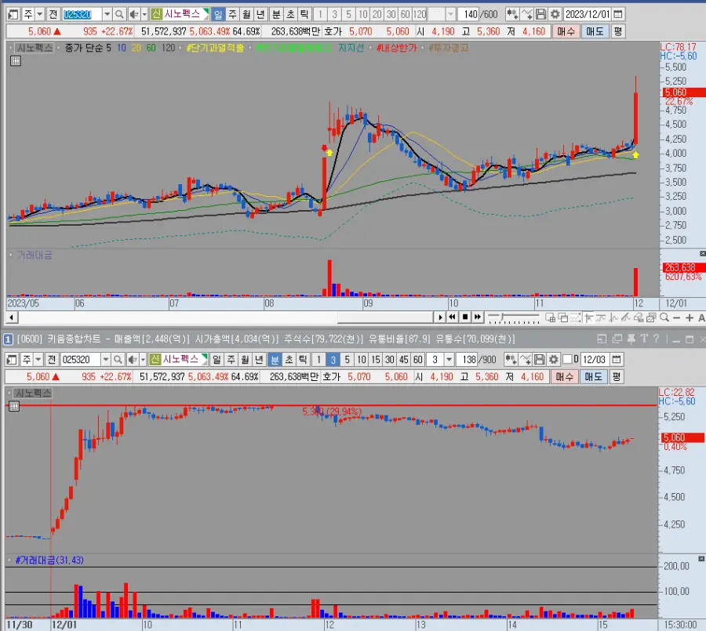The width and height of the screenshot is (706, 631).
Task: Select 30 minute interval in lower chart
Action: click(389, 360)
